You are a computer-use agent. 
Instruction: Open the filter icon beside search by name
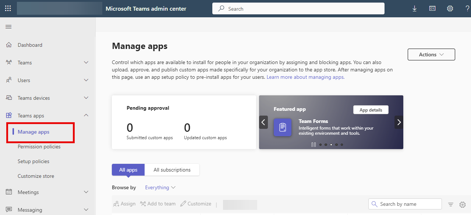[451, 204]
